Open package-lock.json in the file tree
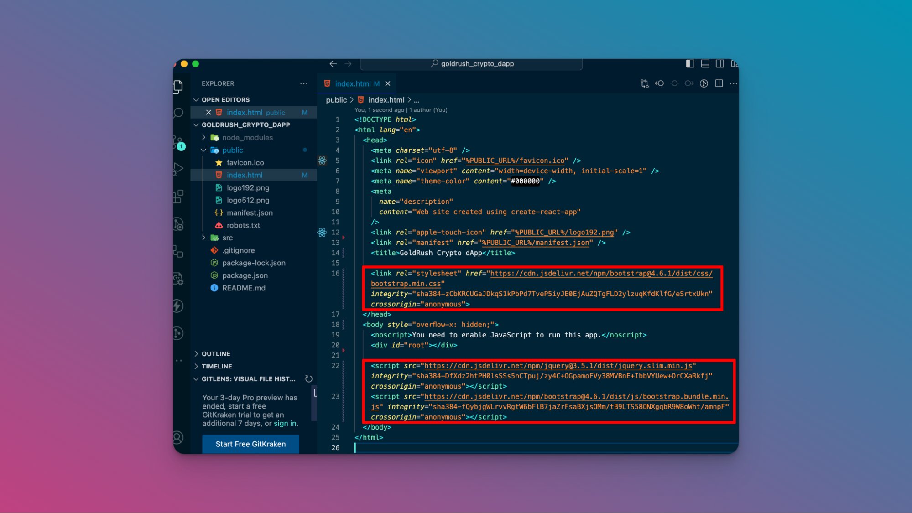The height and width of the screenshot is (513, 912). tap(254, 263)
